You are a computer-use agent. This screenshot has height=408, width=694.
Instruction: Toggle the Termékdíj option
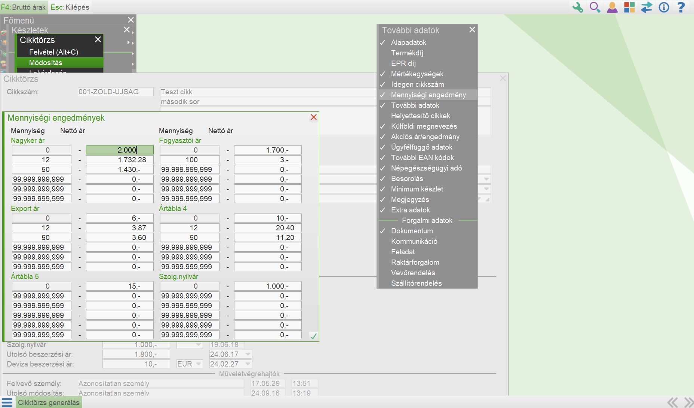407,53
